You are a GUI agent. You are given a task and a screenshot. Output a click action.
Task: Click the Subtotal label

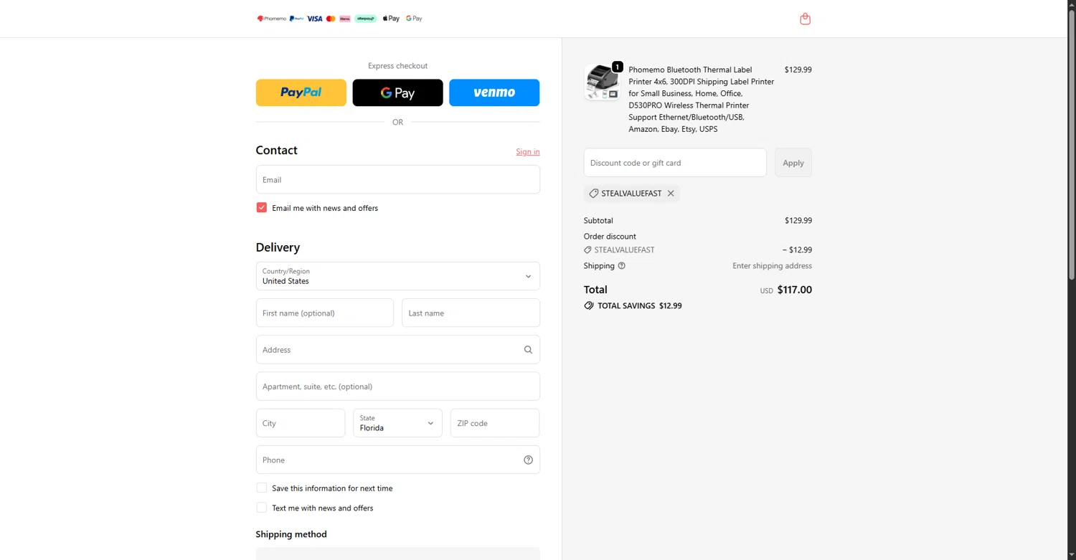click(x=598, y=221)
